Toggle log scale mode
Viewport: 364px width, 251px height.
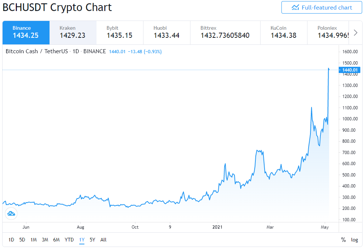pos(354,240)
